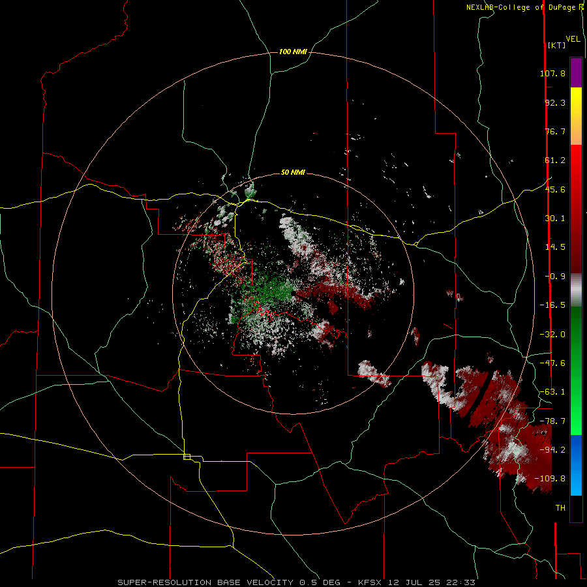Screen dimensions: 587x587
Task: Click the -78.7 velocity scale value
Action: (552, 421)
